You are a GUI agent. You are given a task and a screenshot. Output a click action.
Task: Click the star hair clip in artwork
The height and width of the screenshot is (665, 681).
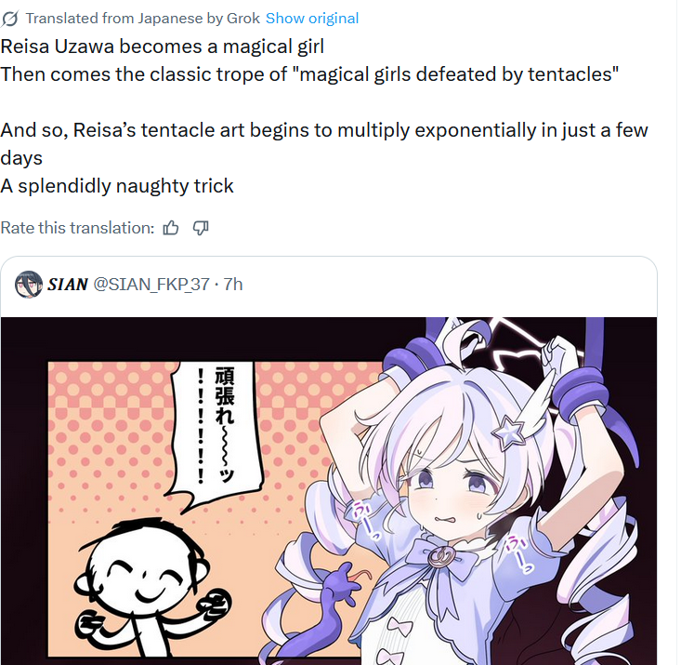pyautogui.click(x=507, y=431)
